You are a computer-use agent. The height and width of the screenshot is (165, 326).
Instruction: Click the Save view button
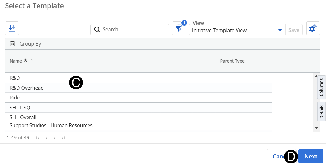pos(294,30)
